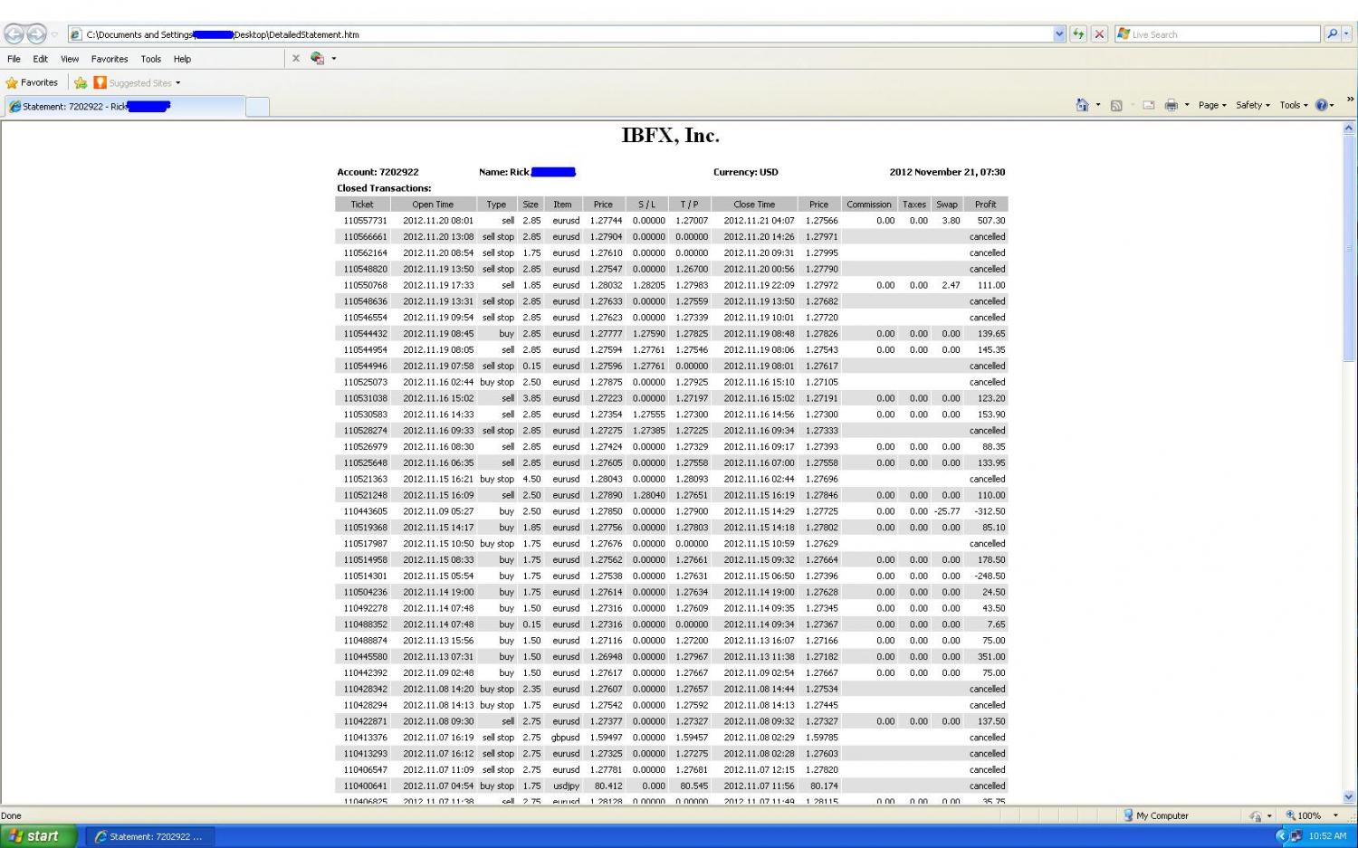Image resolution: width=1358 pixels, height=848 pixels.
Task: Click the Statement: 7202922 taskbar button
Action: 150,836
